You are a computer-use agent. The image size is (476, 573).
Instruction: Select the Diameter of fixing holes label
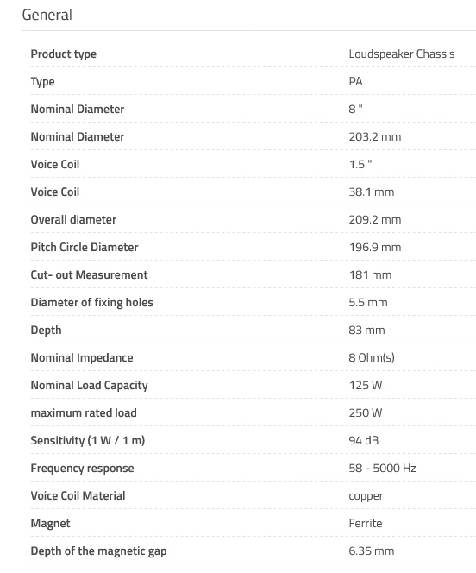(91, 303)
